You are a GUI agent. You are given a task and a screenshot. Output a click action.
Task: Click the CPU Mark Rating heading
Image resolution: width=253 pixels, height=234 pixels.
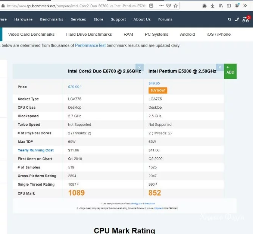click(x=124, y=230)
